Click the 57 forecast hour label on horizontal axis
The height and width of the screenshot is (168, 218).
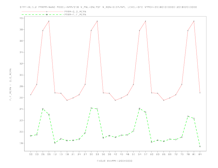[146, 154]
